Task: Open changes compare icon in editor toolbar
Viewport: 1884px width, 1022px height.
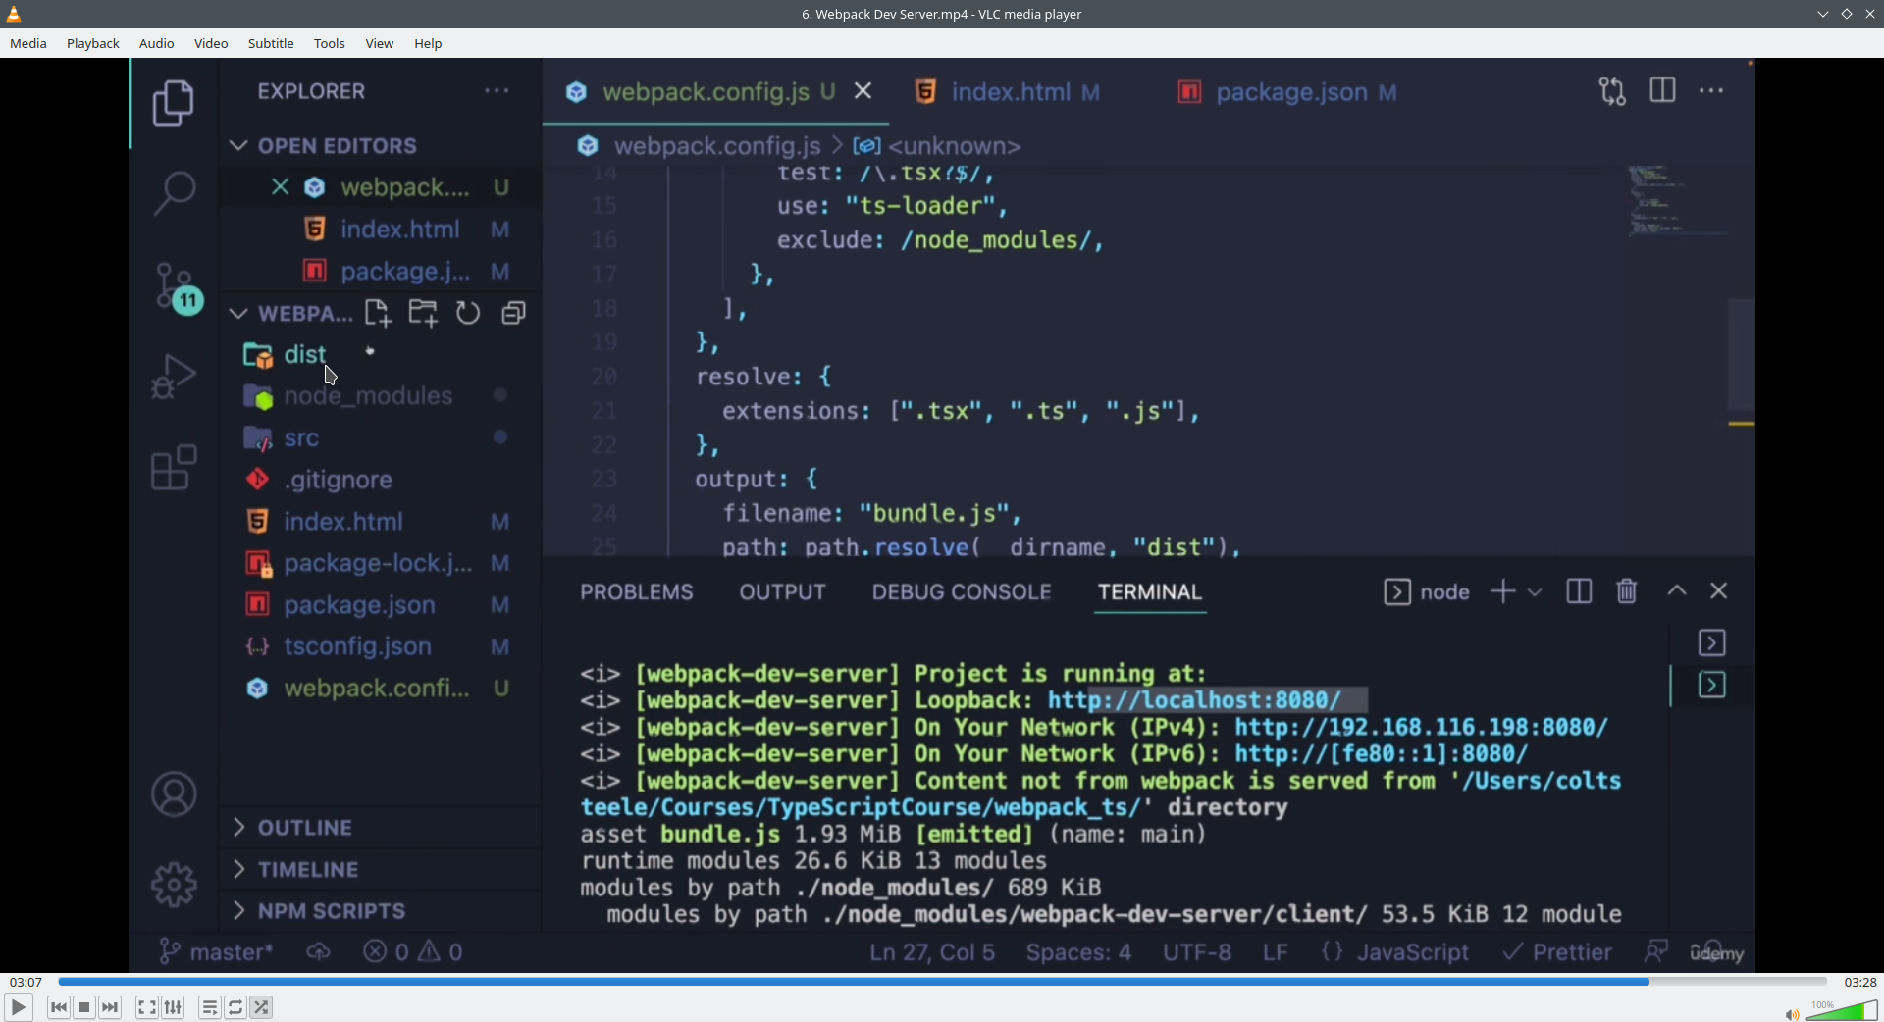Action: 1612,91
